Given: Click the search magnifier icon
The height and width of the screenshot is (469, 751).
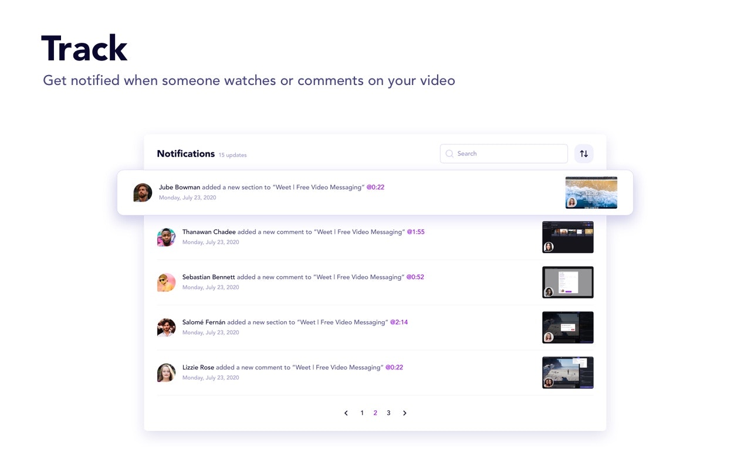Looking at the screenshot, I should 449,153.
